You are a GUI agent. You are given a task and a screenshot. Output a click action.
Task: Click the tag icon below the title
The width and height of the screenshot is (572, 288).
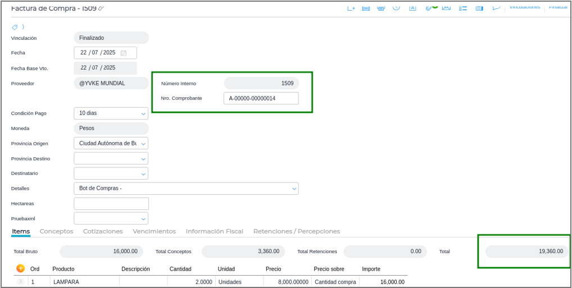coord(15,27)
